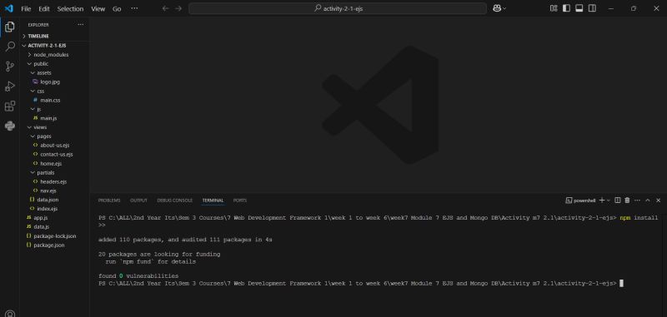
Task: Maximize panel size with the chevron-up
Action: (x=648, y=201)
